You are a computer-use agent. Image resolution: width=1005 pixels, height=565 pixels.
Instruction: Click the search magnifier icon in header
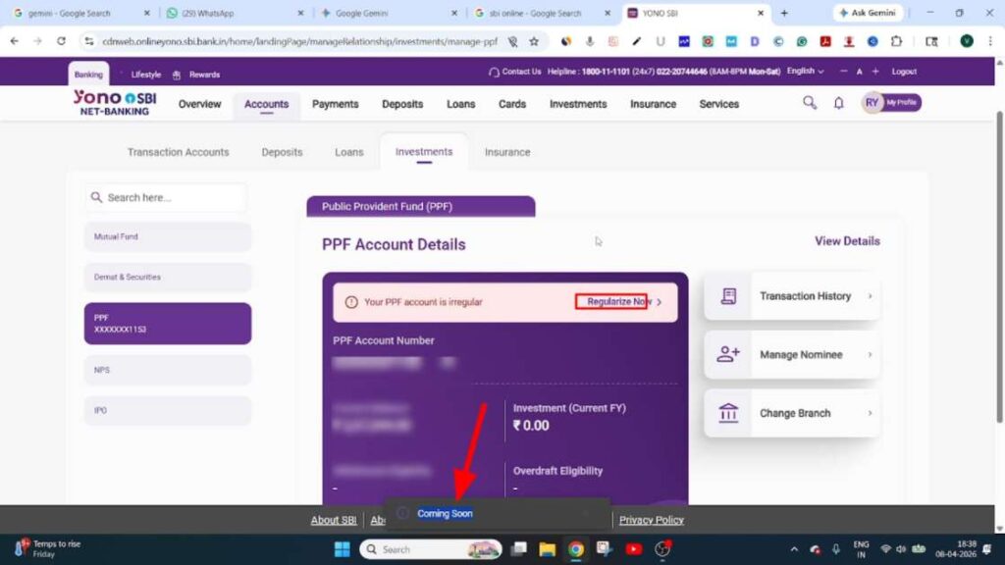[810, 103]
